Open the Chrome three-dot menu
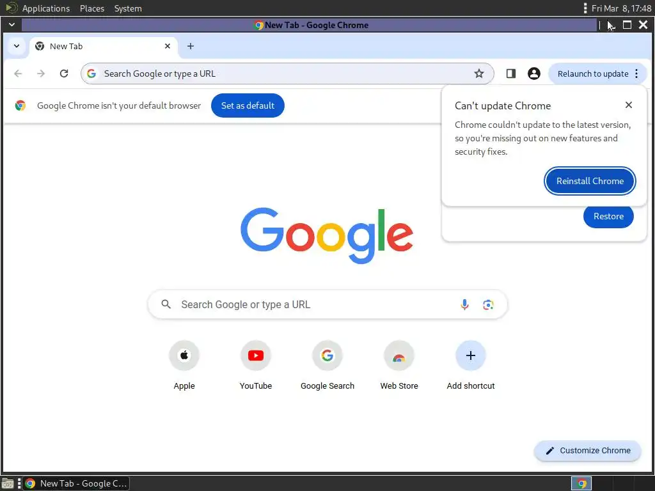 tap(636, 74)
